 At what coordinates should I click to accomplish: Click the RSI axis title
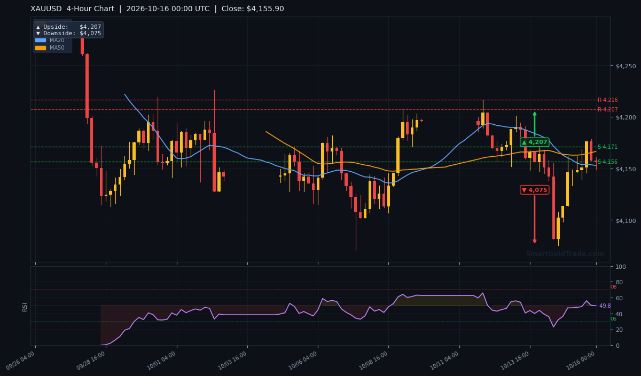(x=25, y=307)
